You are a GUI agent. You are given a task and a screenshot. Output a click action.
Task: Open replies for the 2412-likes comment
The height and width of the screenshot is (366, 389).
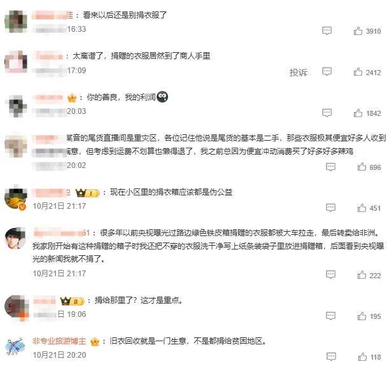pos(327,72)
